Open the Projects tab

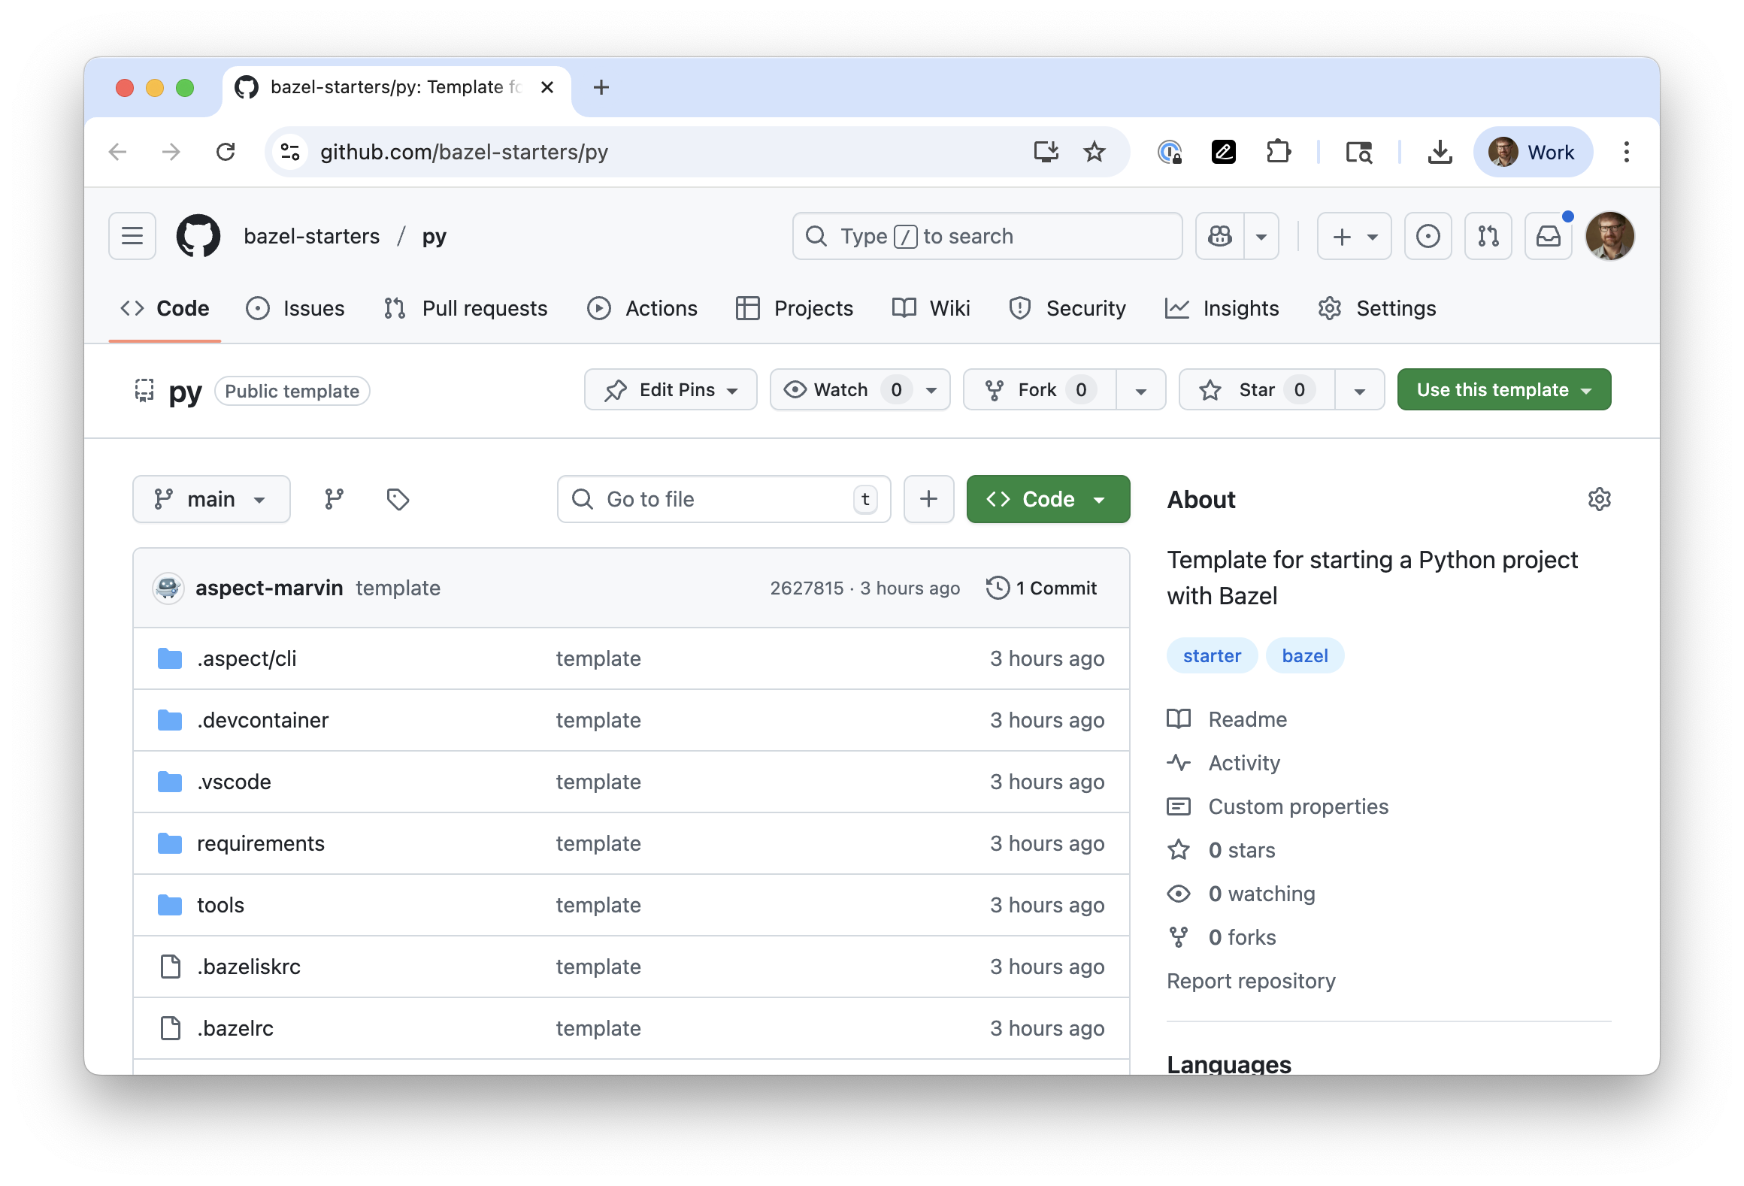(x=795, y=308)
